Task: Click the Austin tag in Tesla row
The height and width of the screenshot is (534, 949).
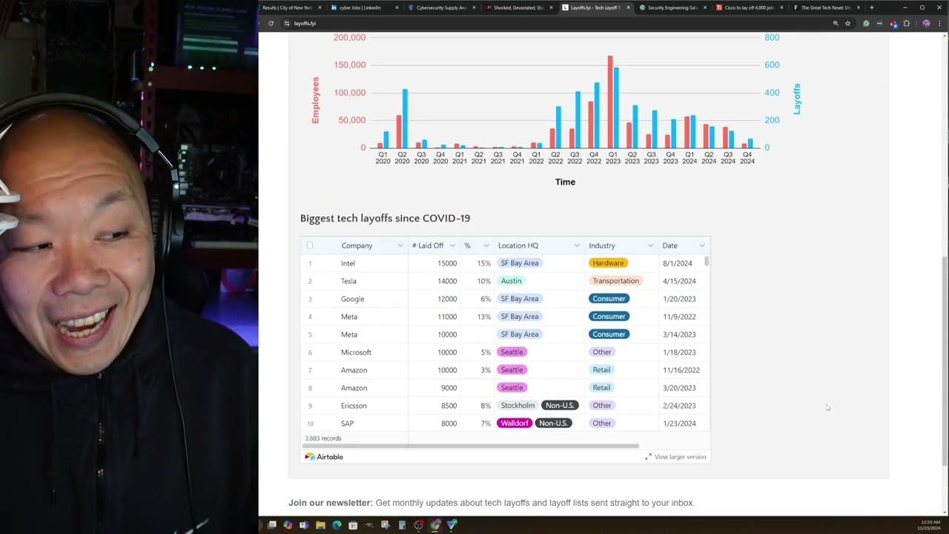Action: click(511, 281)
